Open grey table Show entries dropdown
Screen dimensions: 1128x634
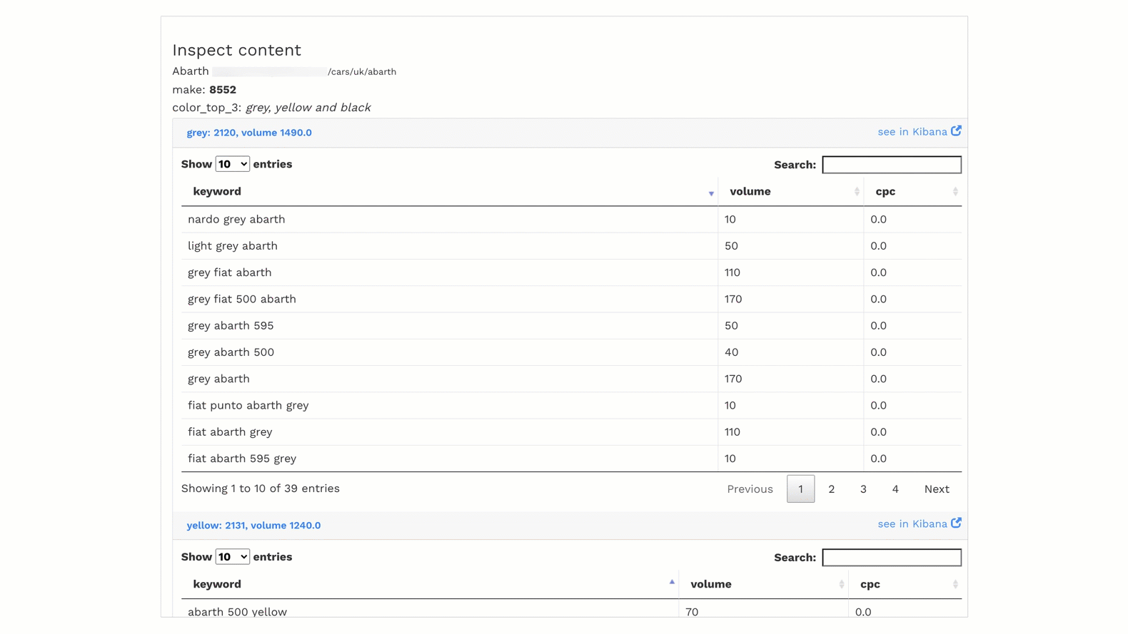tap(232, 164)
